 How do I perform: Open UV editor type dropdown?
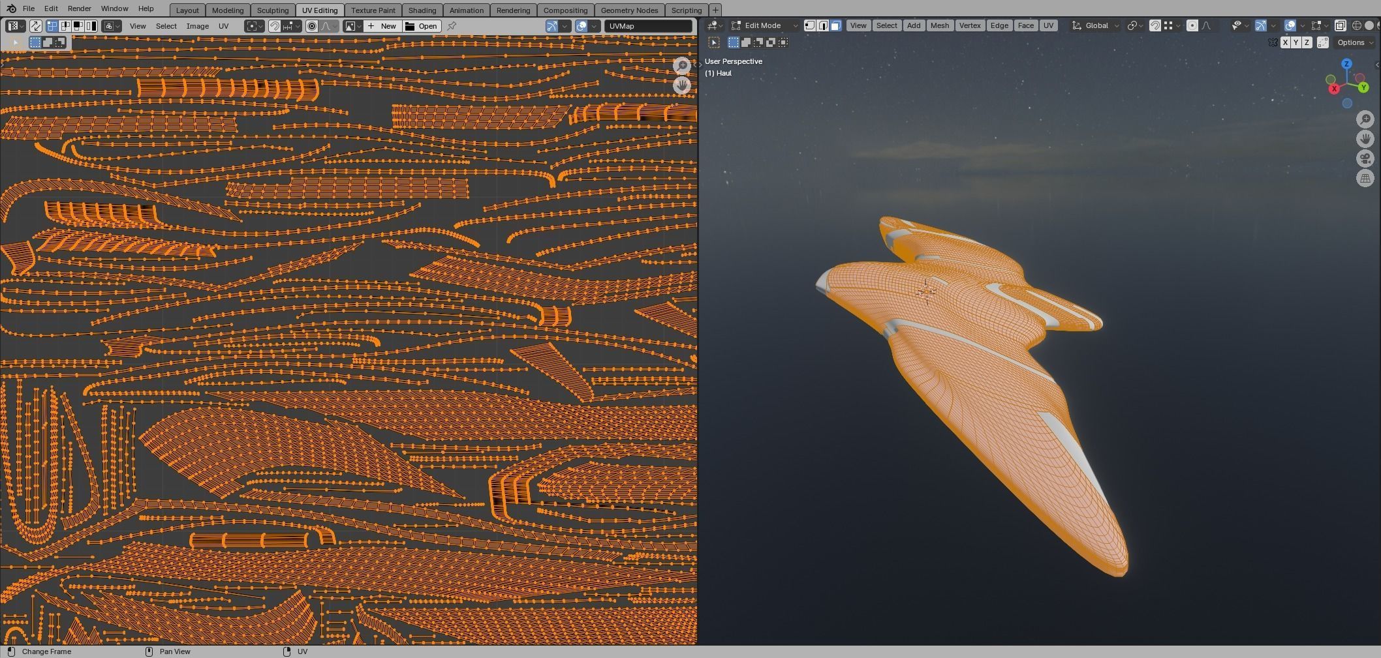(x=16, y=26)
